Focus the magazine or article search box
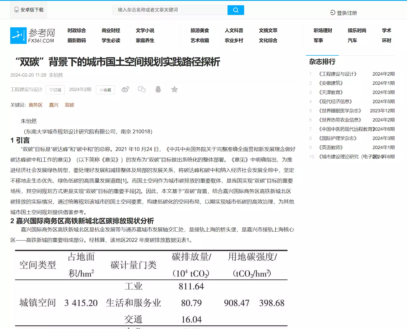The width and height of the screenshot is (407, 329). pyautogui.click(x=170, y=10)
